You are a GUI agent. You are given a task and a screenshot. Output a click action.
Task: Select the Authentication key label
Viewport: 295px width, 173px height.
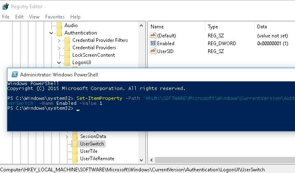pos(81,33)
